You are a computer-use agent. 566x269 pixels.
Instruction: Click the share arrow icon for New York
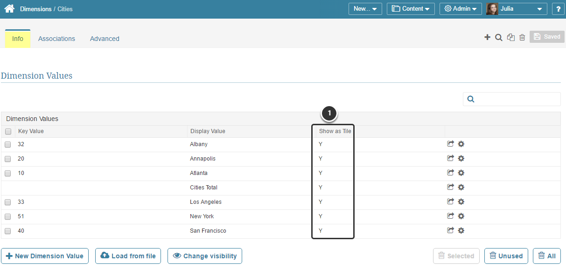[x=450, y=215]
